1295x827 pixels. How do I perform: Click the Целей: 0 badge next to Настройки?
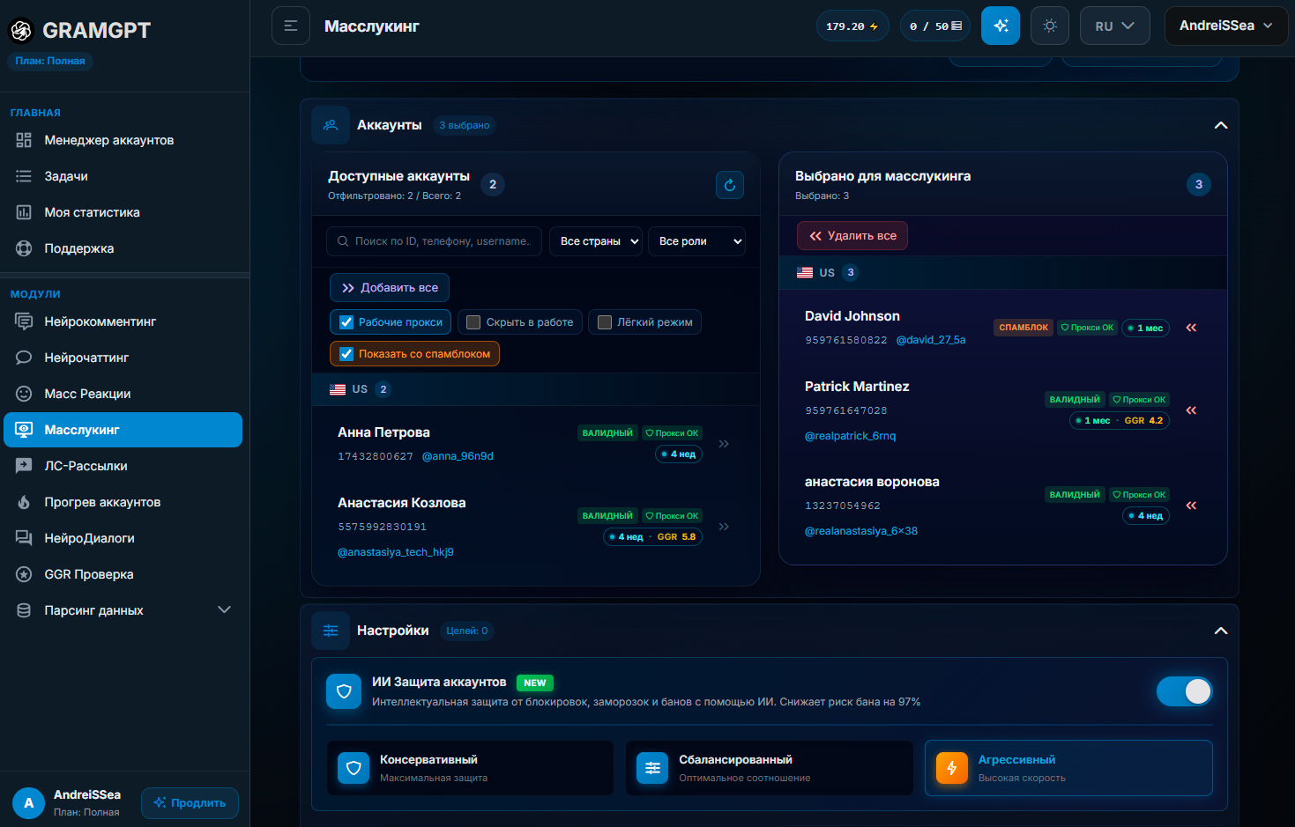[467, 631]
